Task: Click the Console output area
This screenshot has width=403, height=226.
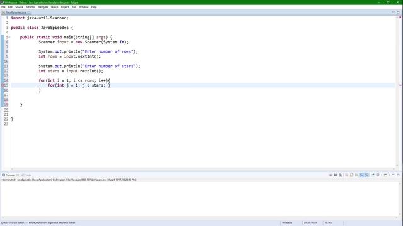Action: [200, 199]
